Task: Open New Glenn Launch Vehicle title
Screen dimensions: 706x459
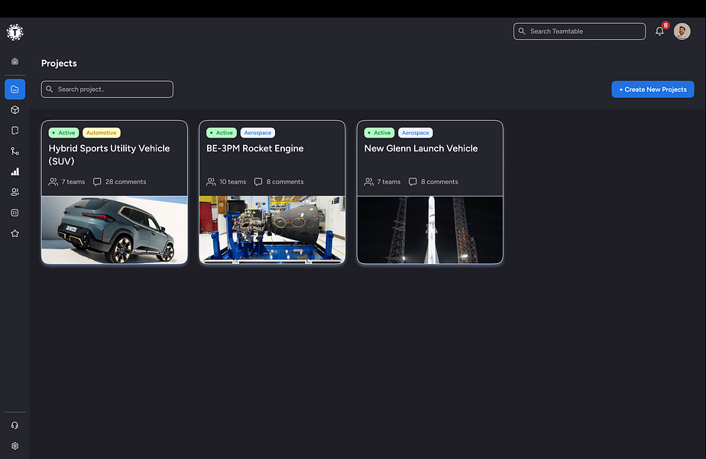Action: point(421,148)
